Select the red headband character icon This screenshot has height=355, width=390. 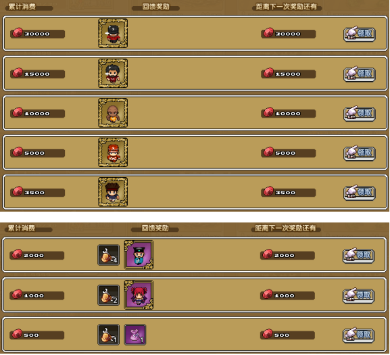click(113, 192)
